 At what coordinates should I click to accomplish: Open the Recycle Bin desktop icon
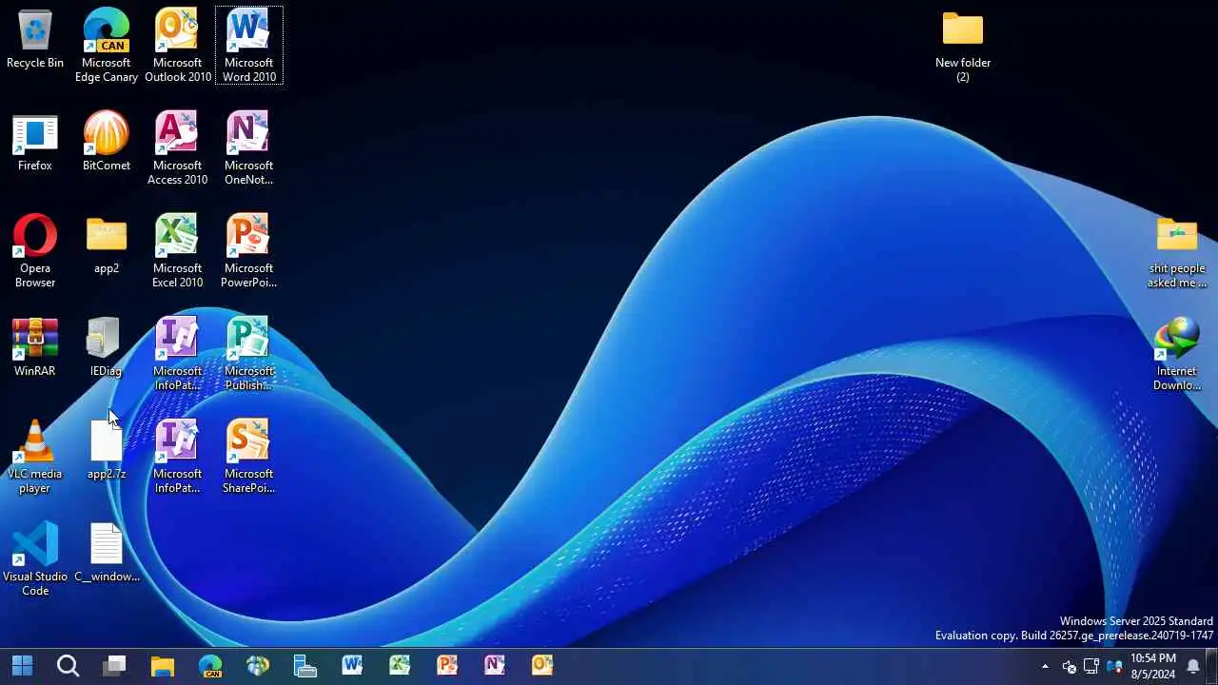[35, 40]
